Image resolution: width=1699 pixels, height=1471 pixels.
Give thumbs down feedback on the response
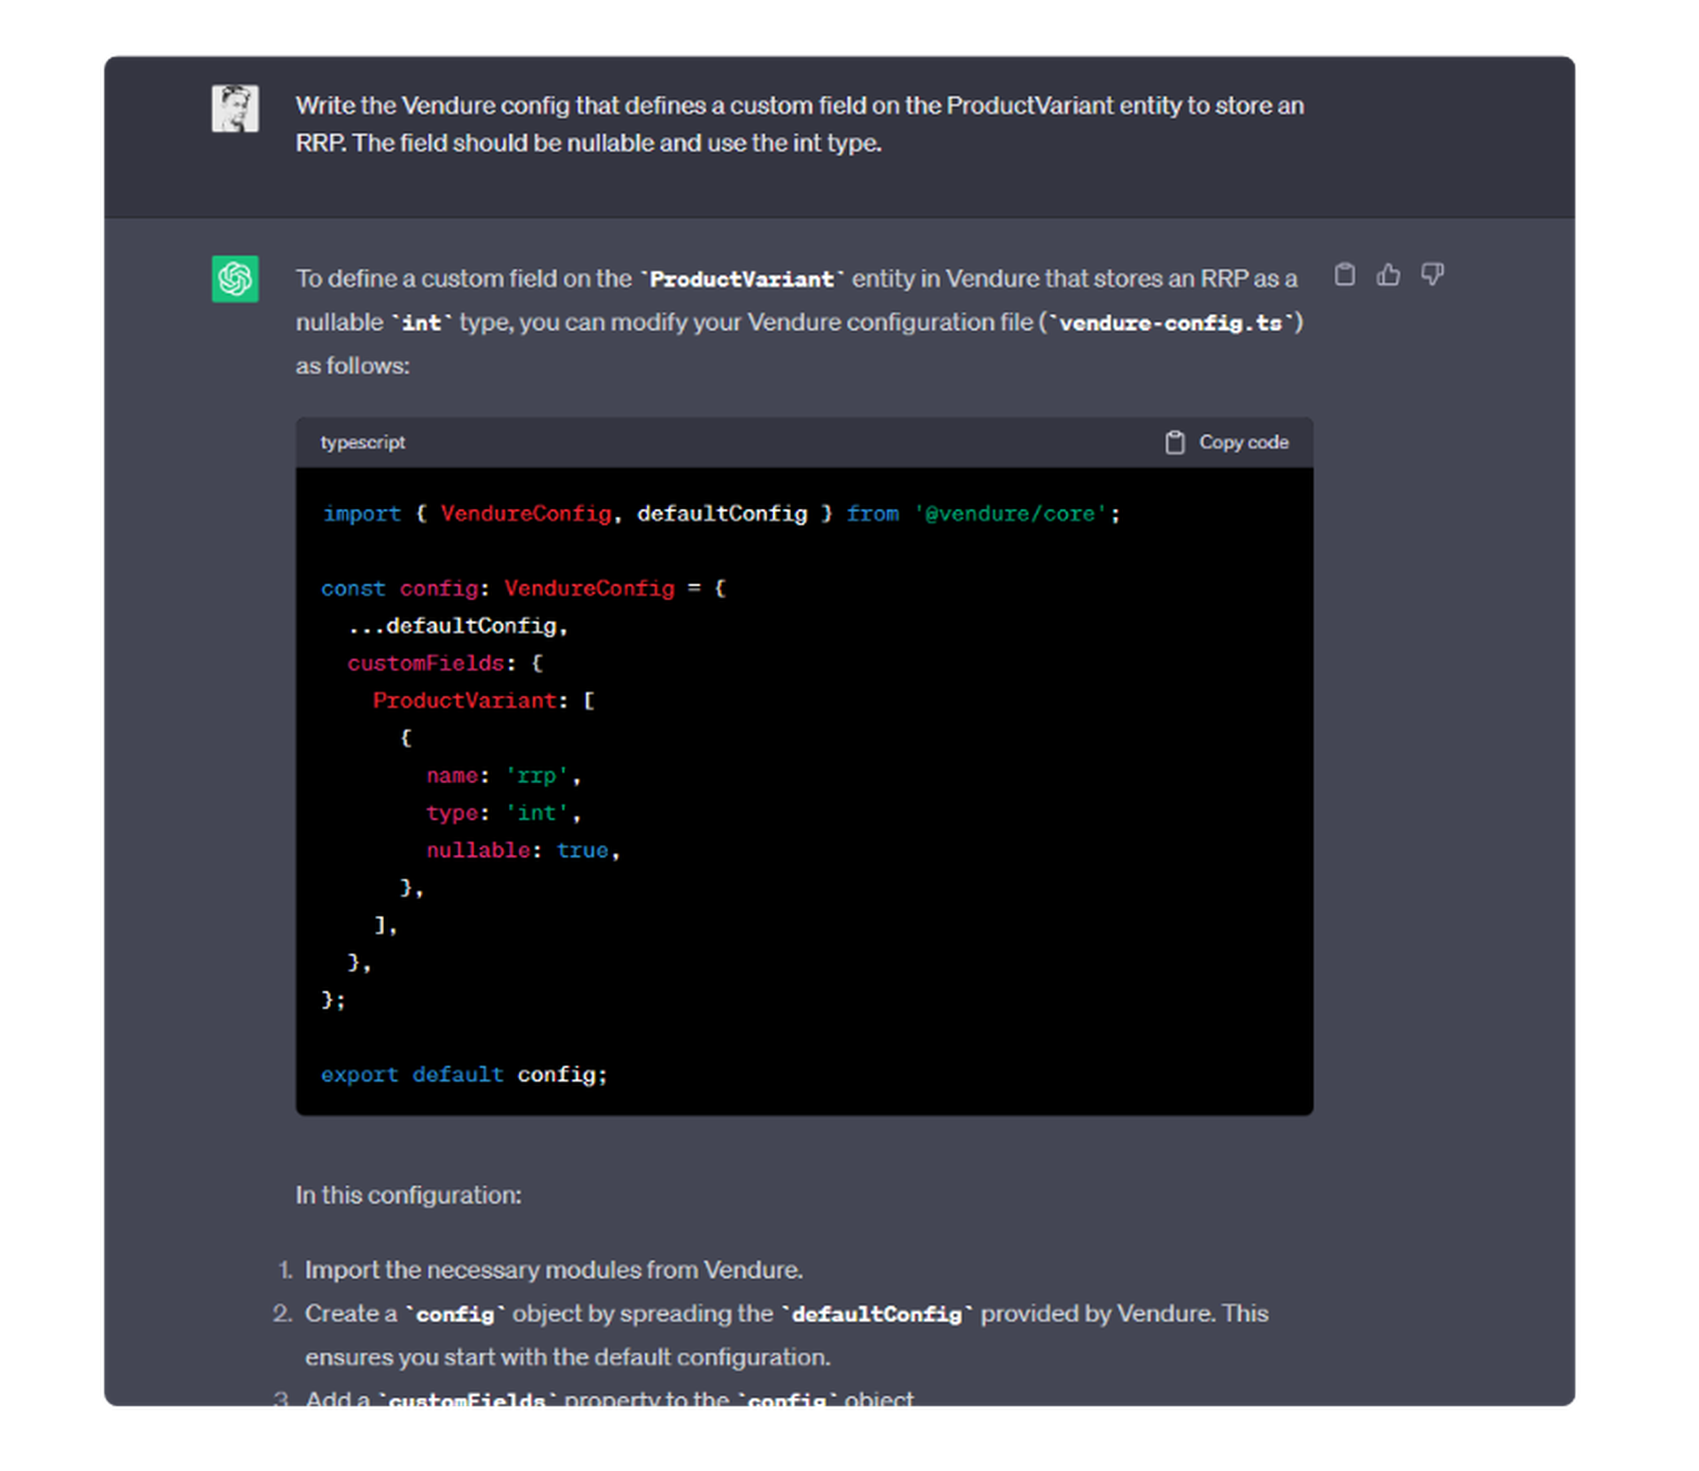click(x=1434, y=275)
